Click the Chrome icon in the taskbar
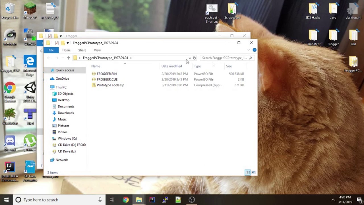Screen dimensions: 364x205 pyautogui.click(x=125, y=200)
